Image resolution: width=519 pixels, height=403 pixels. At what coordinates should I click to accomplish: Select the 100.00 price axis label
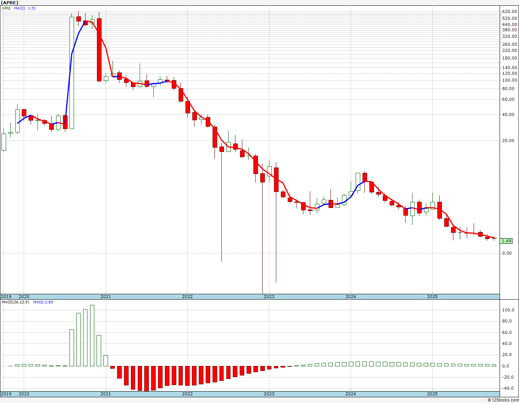[x=509, y=80]
